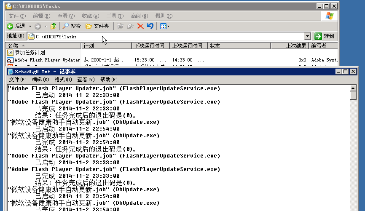The image size is (365, 211).
Task: Minimize the Tasks Explorer window
Action: tap(319, 6)
